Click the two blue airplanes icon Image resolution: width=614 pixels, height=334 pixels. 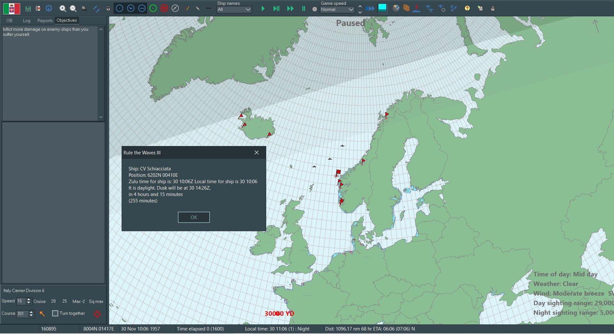(429, 9)
